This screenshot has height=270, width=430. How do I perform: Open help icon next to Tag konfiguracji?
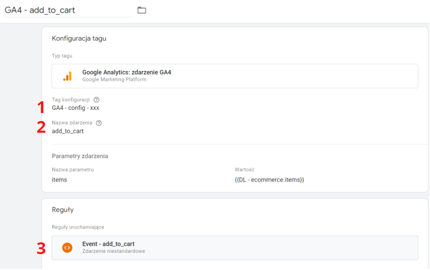(96, 100)
